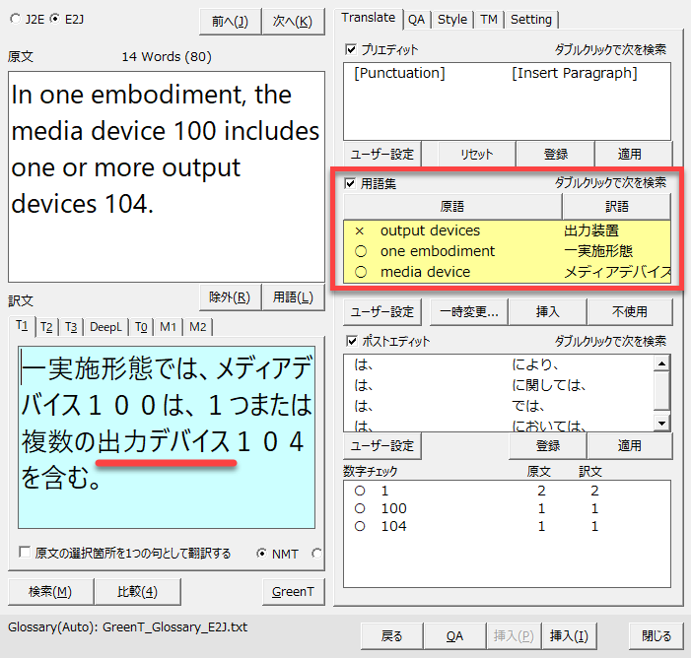The width and height of the screenshot is (691, 658).
Task: Switch to the QA tab
Action: [x=417, y=19]
